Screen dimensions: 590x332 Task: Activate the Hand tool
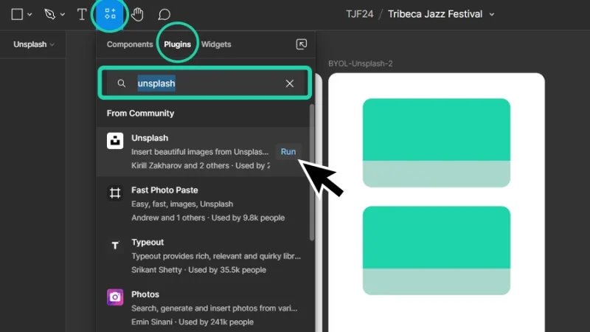pyautogui.click(x=137, y=14)
